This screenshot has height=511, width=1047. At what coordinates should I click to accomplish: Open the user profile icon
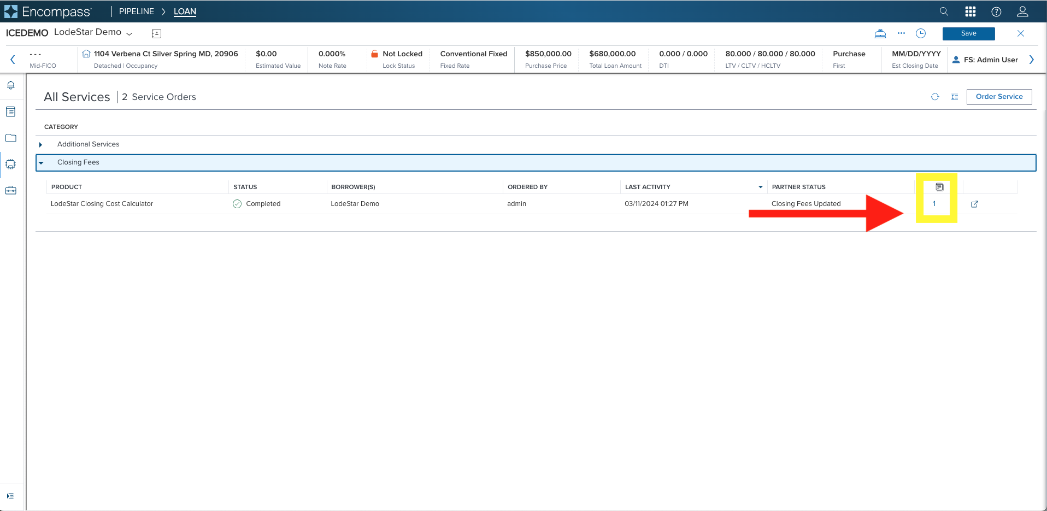click(x=1022, y=11)
